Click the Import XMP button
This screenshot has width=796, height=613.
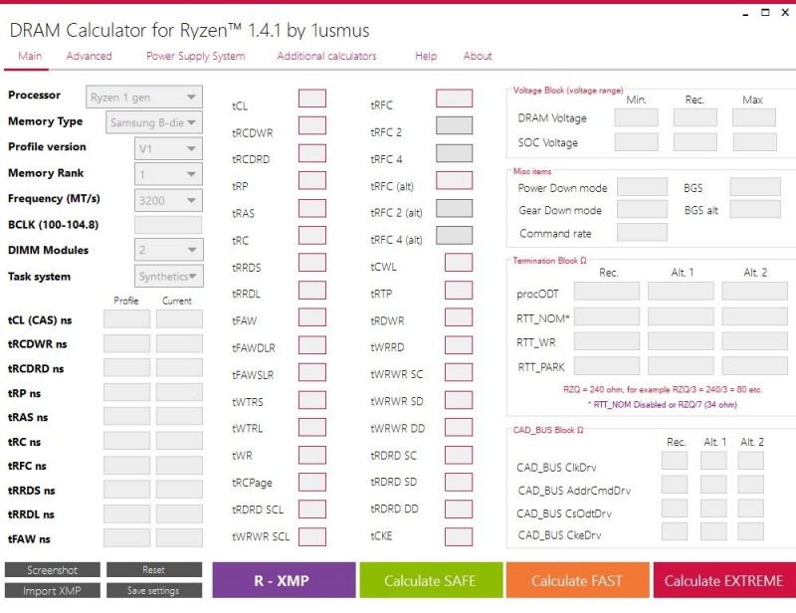pos(53,591)
